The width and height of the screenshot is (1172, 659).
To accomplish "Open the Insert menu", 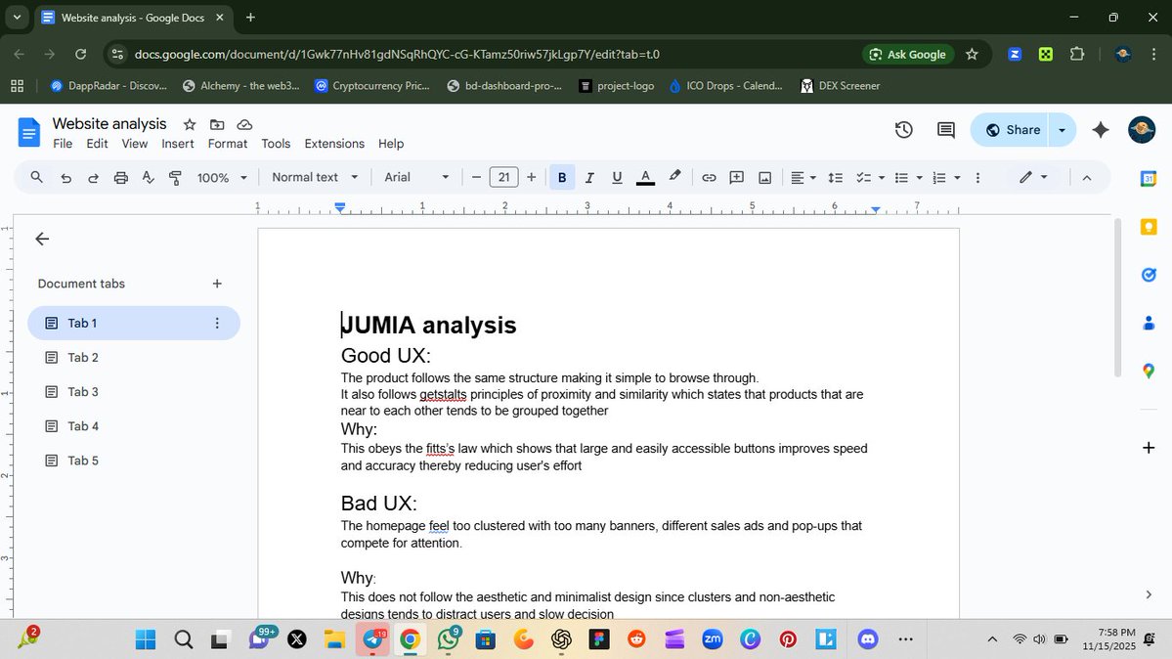I will click(x=178, y=144).
